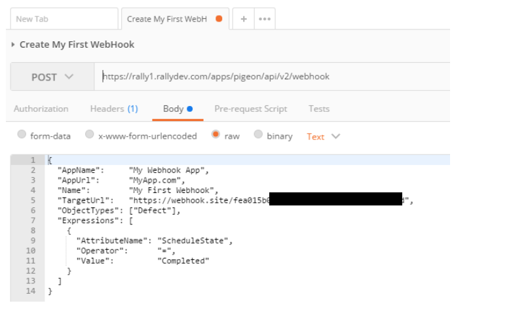Open the three-dots tab options menu

tap(265, 19)
